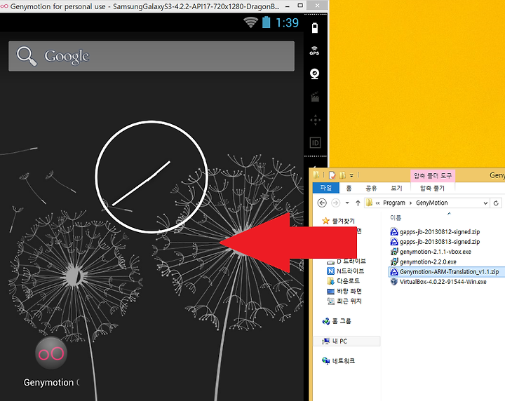The image size is (505, 401).
Task: Open 바탕 화면 in navigation pane
Action: coord(349,291)
